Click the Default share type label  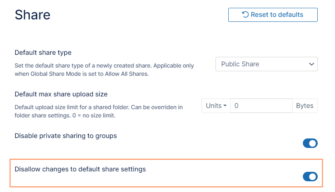(x=43, y=52)
